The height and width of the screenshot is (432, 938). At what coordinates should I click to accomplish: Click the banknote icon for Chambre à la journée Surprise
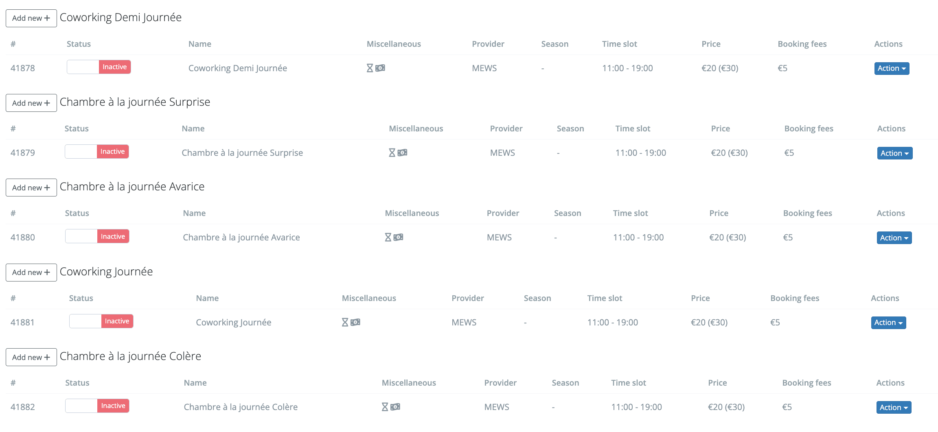402,153
